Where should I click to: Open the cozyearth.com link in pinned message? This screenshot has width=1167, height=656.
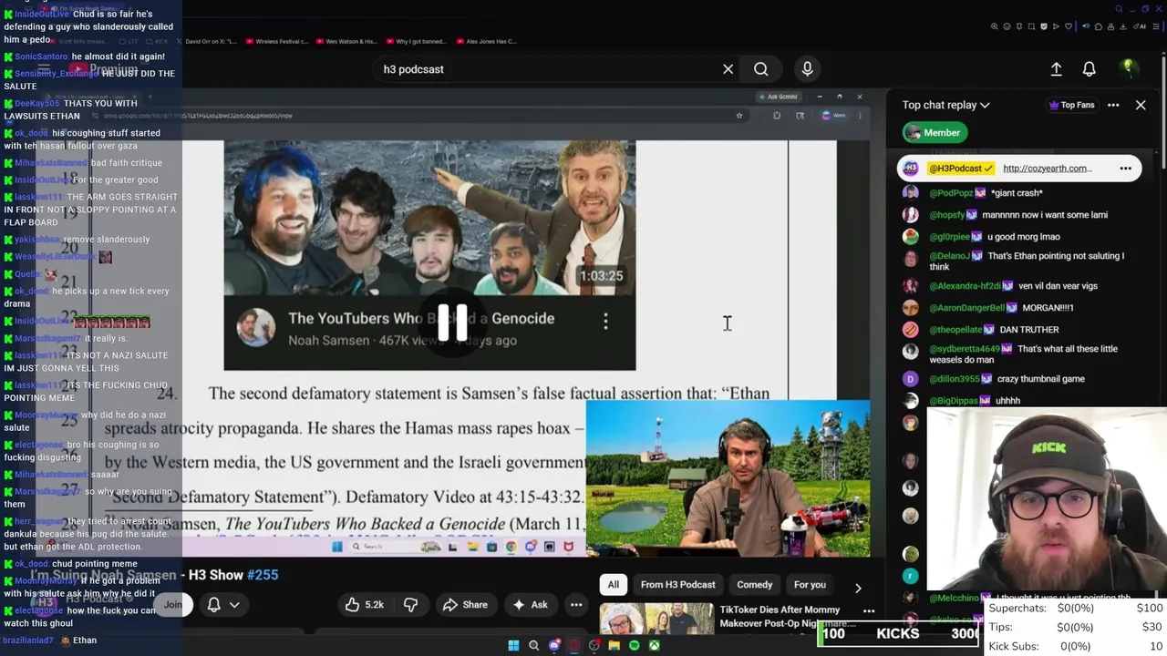coord(1047,168)
